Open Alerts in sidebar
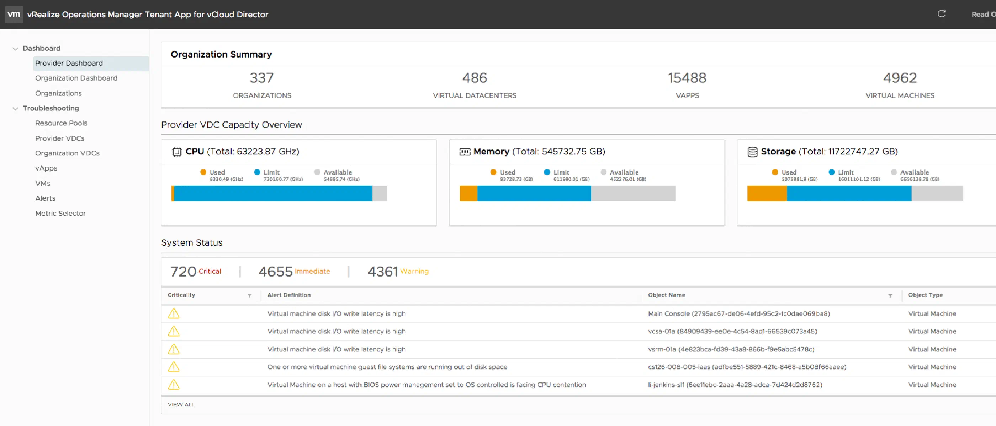 pos(45,198)
